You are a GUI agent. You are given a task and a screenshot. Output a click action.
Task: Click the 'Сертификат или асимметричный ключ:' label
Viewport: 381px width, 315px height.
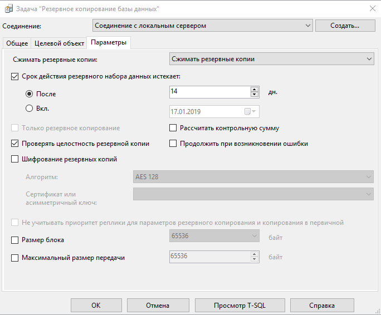(61, 198)
